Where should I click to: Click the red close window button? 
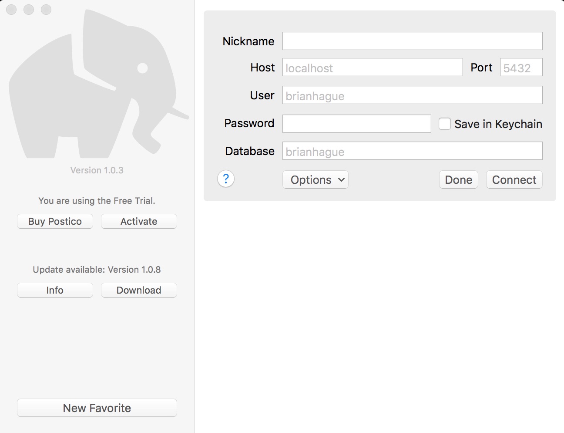(12, 10)
